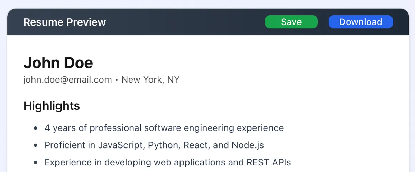Click the green Save button

(x=291, y=22)
